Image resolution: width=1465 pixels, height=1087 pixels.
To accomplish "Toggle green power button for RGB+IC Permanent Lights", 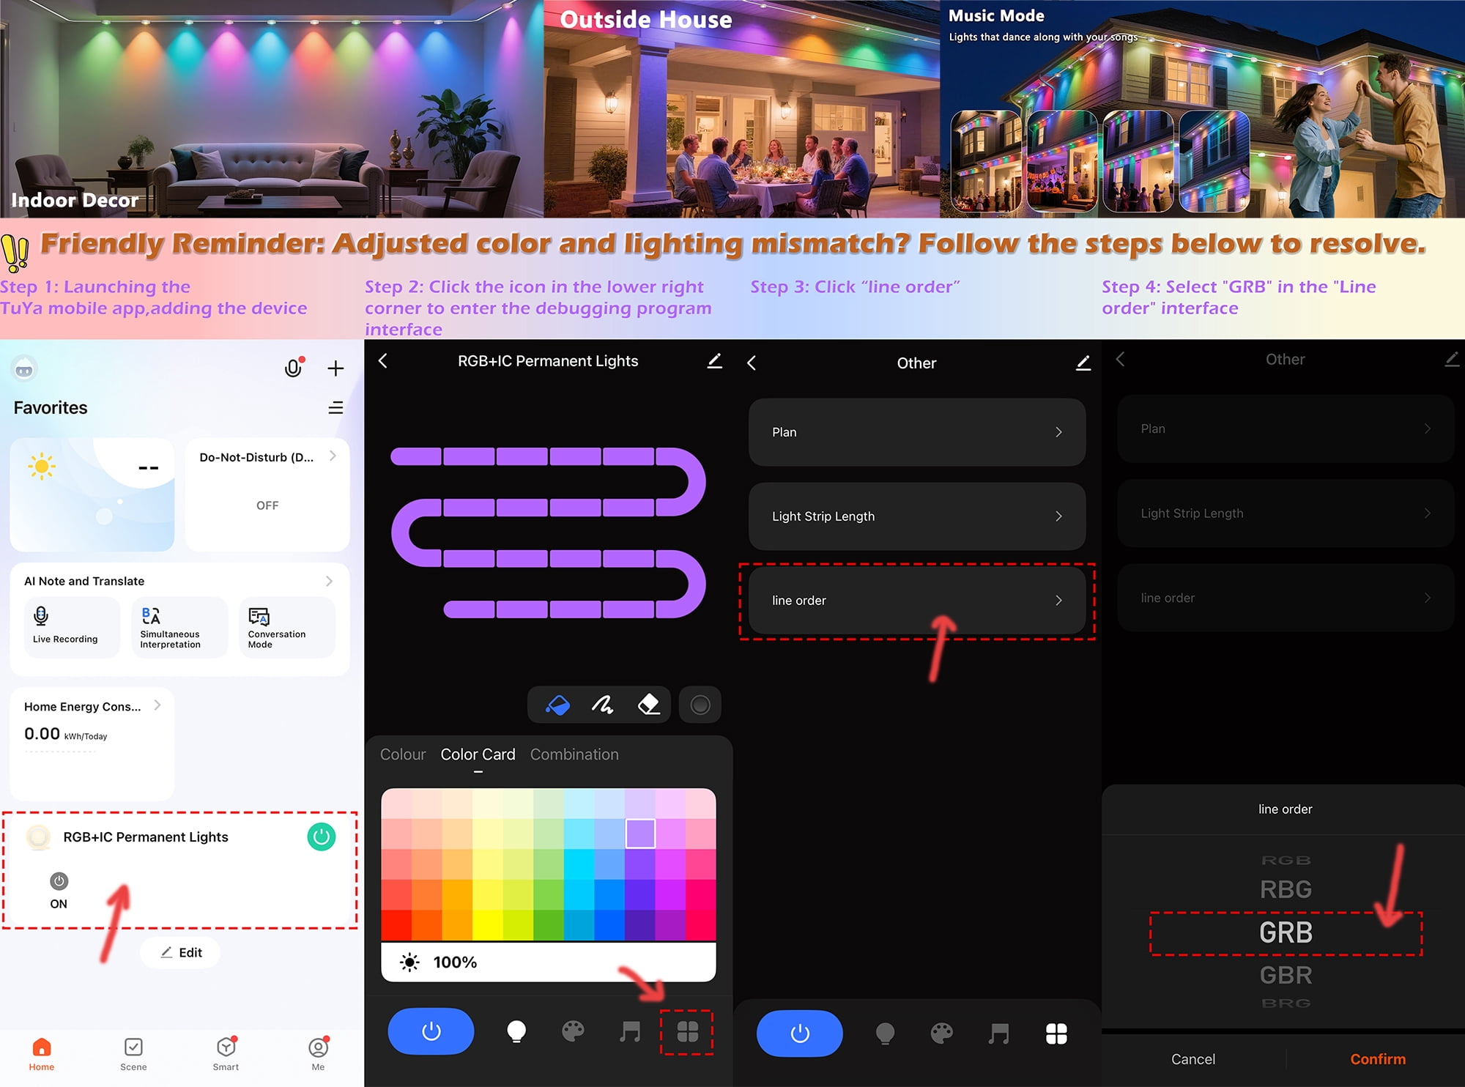I will [x=322, y=836].
